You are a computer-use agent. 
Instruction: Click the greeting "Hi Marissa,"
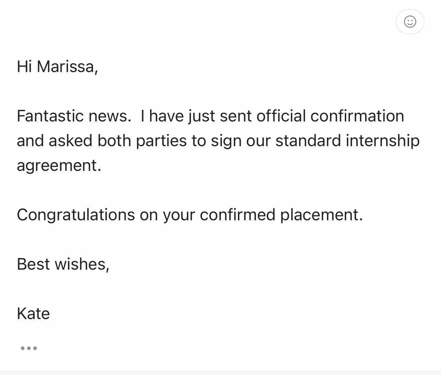(57, 67)
